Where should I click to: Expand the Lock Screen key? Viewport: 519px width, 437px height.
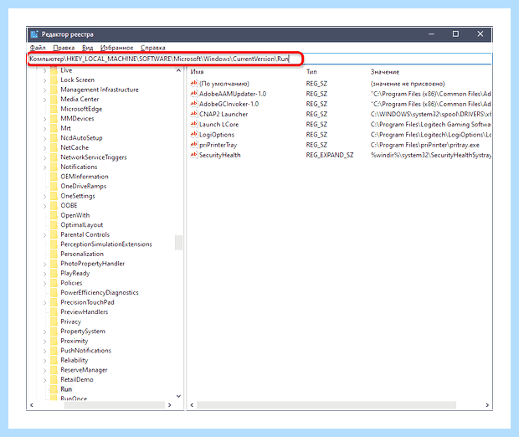[x=44, y=80]
